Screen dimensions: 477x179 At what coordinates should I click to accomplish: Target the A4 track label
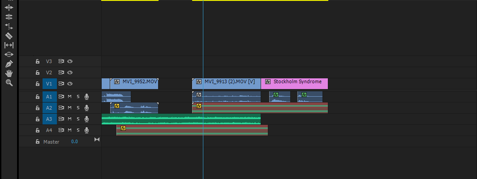coord(49,130)
